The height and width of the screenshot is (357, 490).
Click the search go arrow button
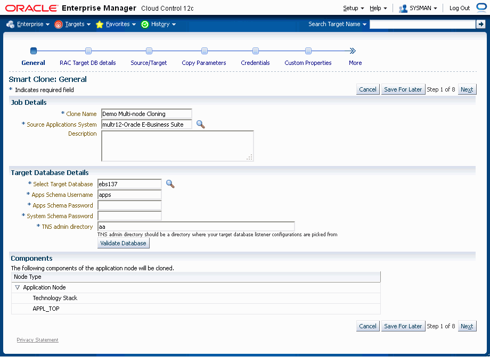480,24
